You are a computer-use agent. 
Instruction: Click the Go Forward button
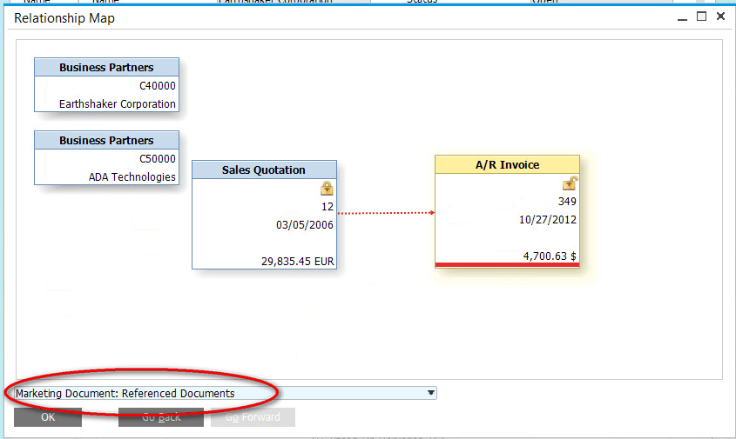point(253,417)
